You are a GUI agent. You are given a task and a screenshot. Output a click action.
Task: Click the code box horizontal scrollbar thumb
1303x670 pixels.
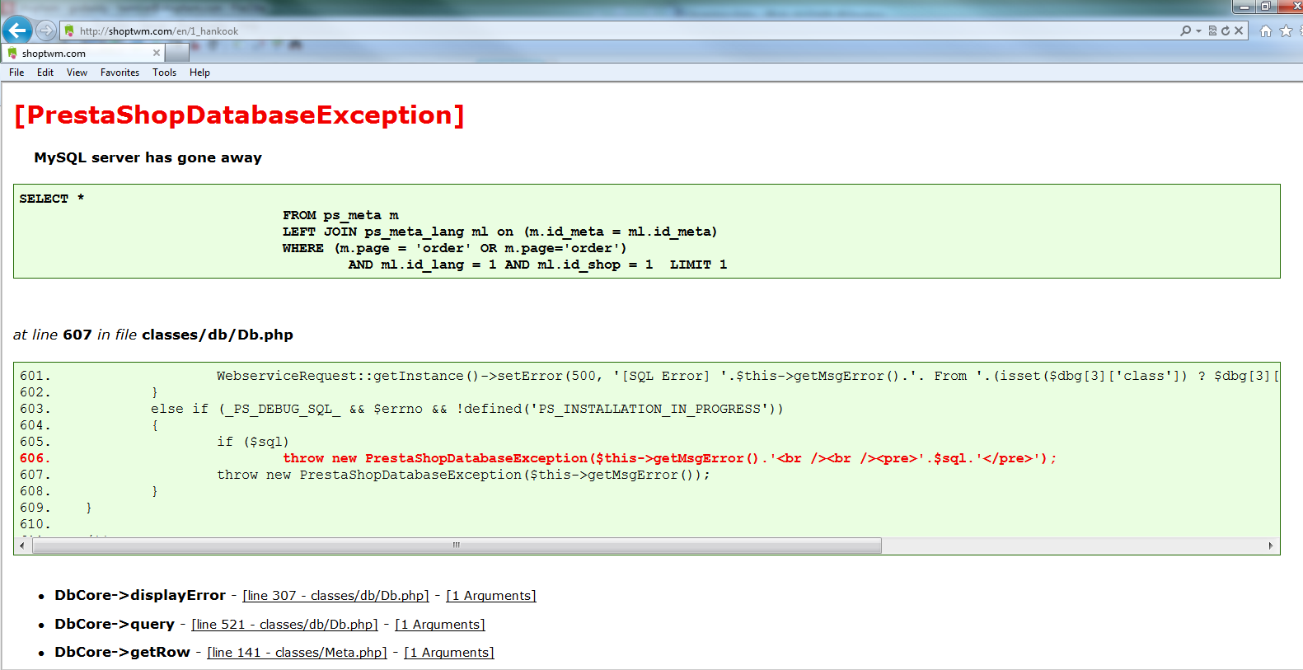click(457, 546)
